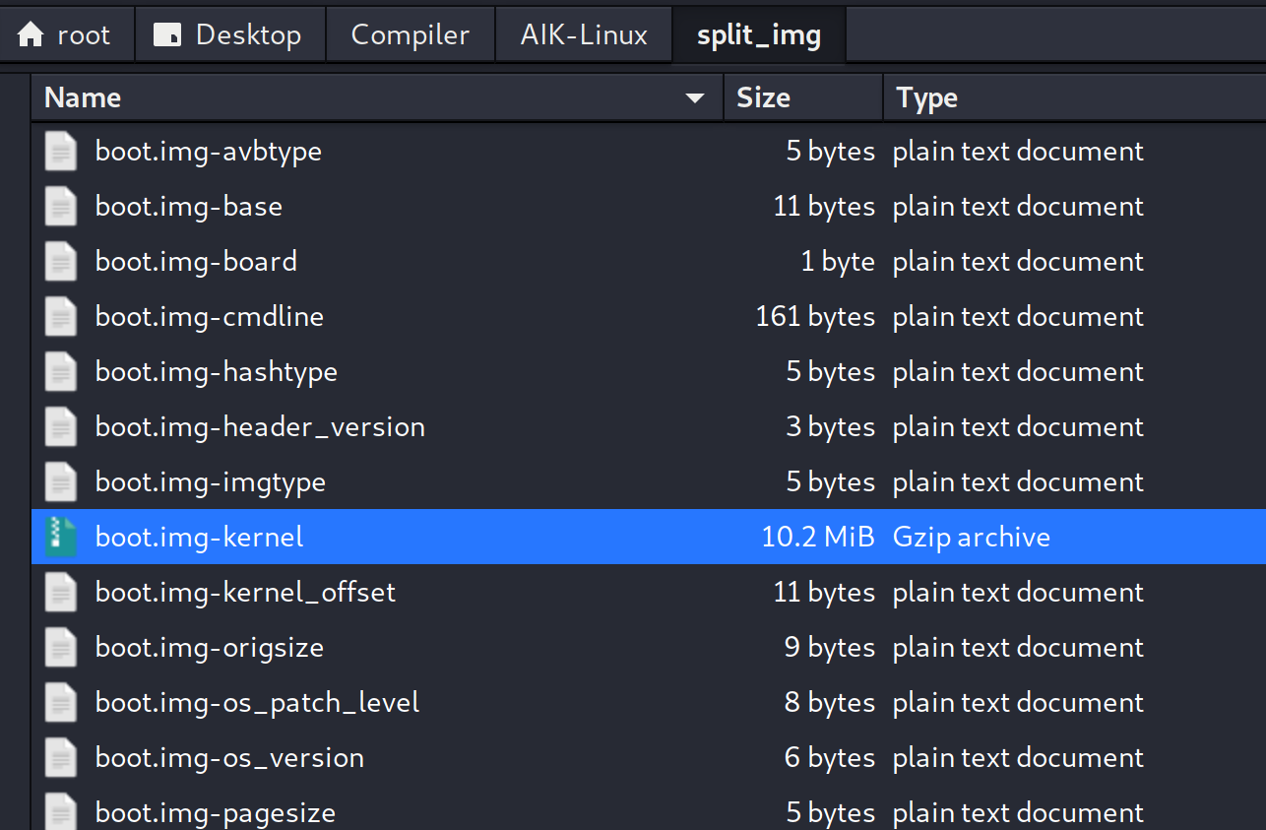The width and height of the screenshot is (1266, 830).
Task: Click the 8 bytes size value
Action: (831, 703)
